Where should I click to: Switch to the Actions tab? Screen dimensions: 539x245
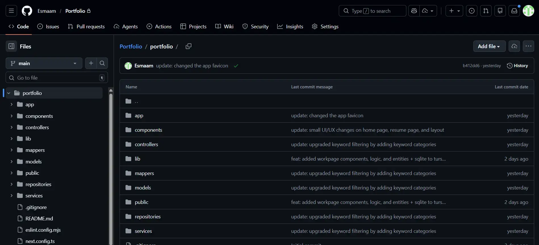pos(159,27)
